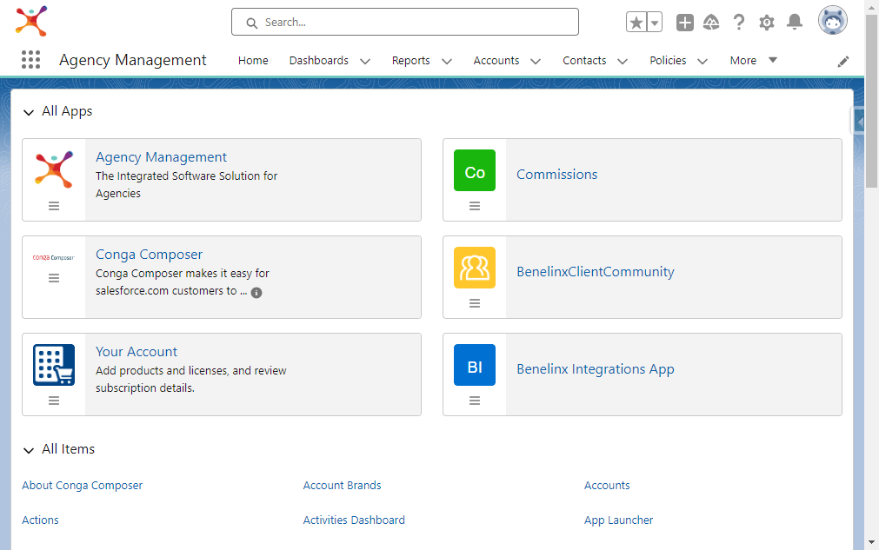Click the yellow BenelinxClientCommunity people icon
Screen dimensions: 879x550
[x=474, y=268]
